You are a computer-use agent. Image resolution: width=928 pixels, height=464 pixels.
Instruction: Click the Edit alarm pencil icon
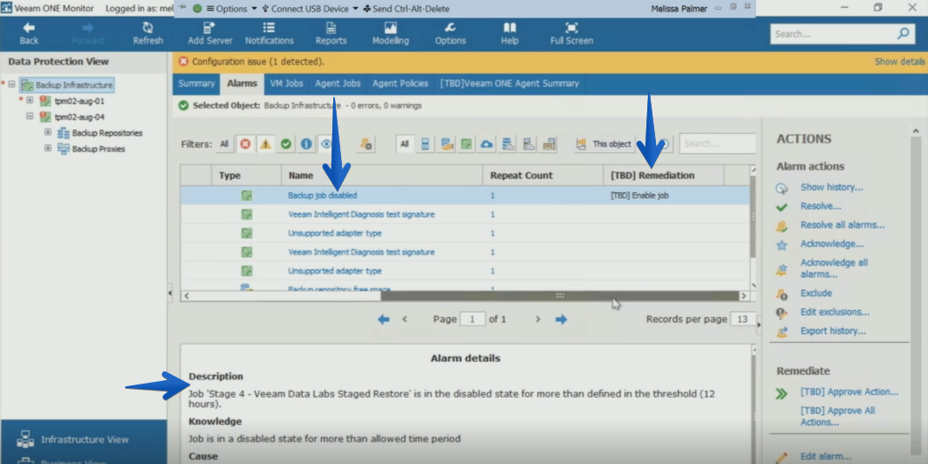pyautogui.click(x=782, y=457)
